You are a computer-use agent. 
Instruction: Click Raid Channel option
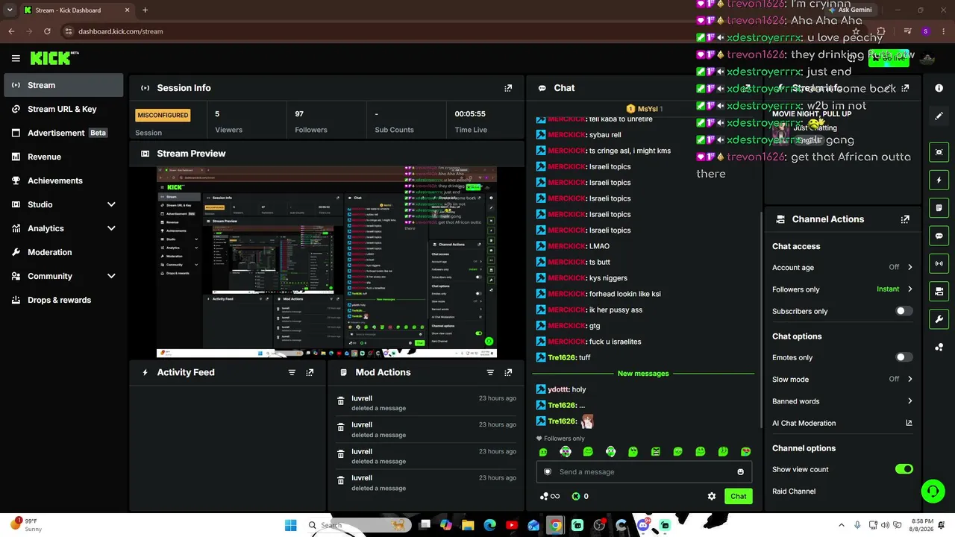[x=794, y=491]
